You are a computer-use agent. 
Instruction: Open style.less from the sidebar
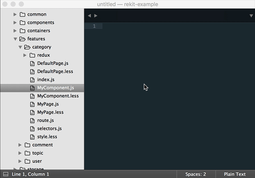click(x=47, y=137)
